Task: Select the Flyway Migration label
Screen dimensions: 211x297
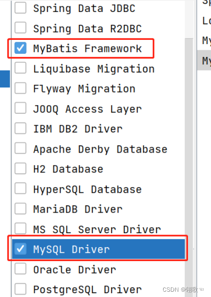Action: [84, 89]
